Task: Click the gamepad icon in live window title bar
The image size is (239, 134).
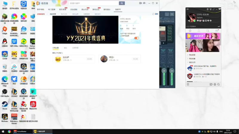Action: point(144,3)
